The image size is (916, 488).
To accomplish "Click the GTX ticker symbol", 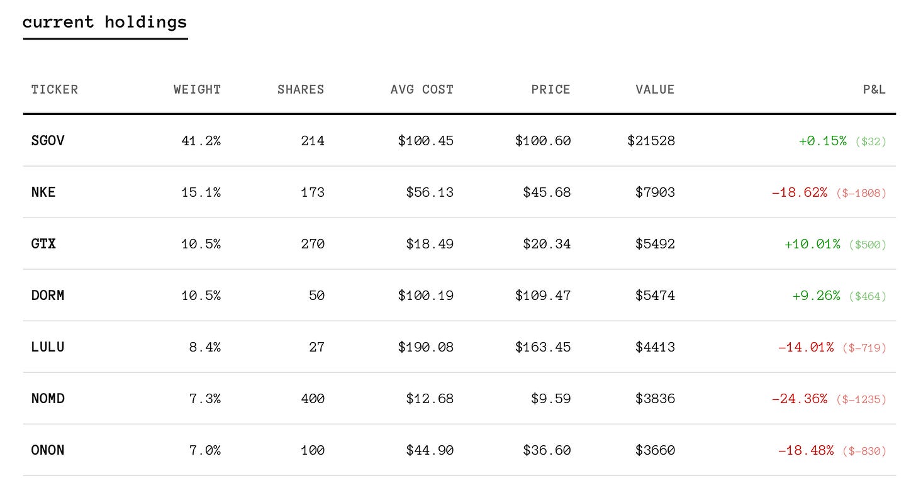I will tap(43, 244).
